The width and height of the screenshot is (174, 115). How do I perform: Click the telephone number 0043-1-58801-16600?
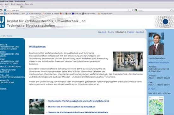coord(159,78)
